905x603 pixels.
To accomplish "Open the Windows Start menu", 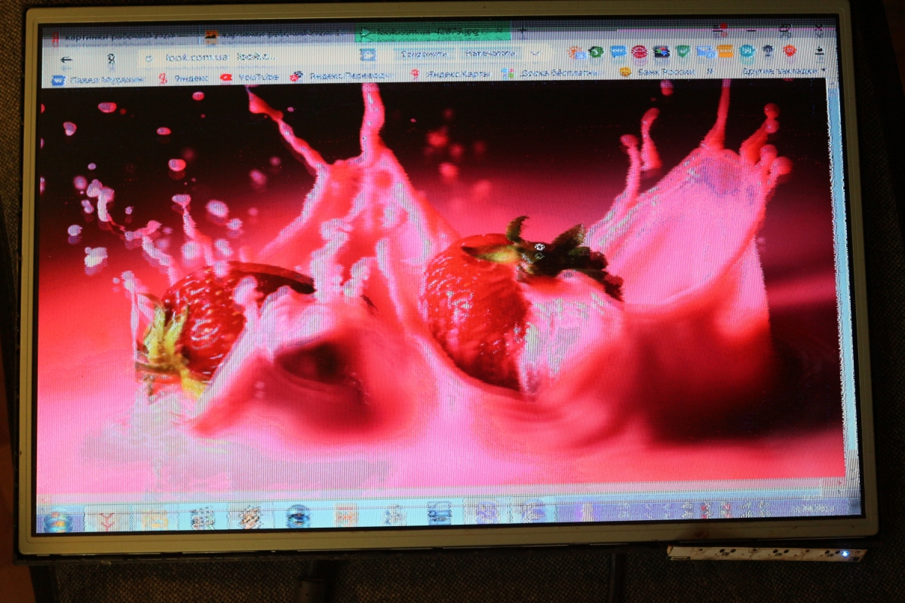I will [x=57, y=520].
